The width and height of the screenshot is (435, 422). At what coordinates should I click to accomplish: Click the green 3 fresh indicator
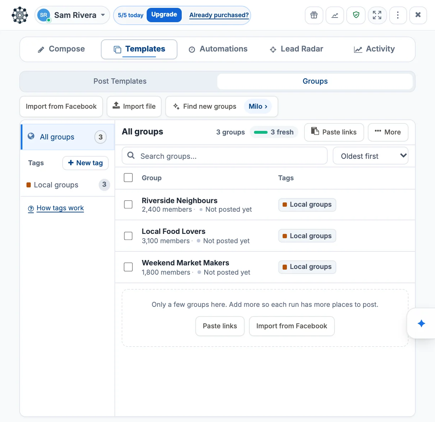tap(274, 132)
